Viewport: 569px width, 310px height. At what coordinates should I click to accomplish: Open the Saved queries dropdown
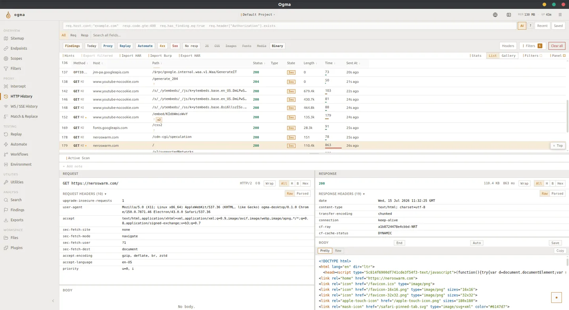558,26
